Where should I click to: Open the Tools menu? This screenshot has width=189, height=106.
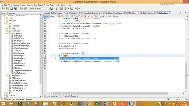[57, 5]
